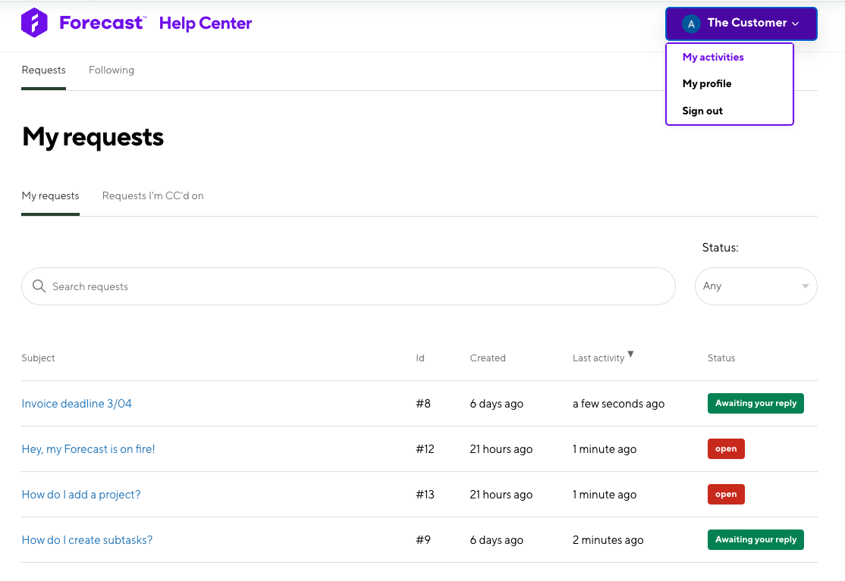Focus the Search requests input field

point(348,286)
